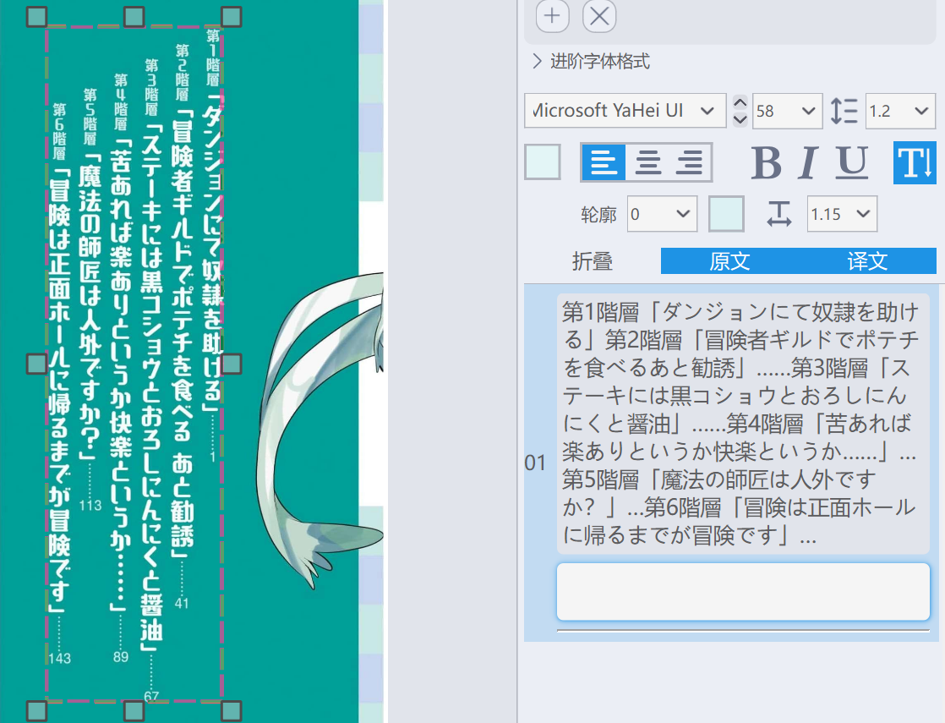
Task: Open the font size 58 dropdown
Action: [x=787, y=111]
